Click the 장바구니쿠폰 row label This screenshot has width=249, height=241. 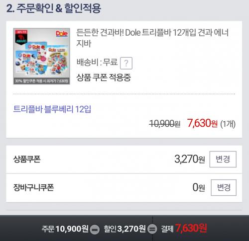(x=33, y=188)
